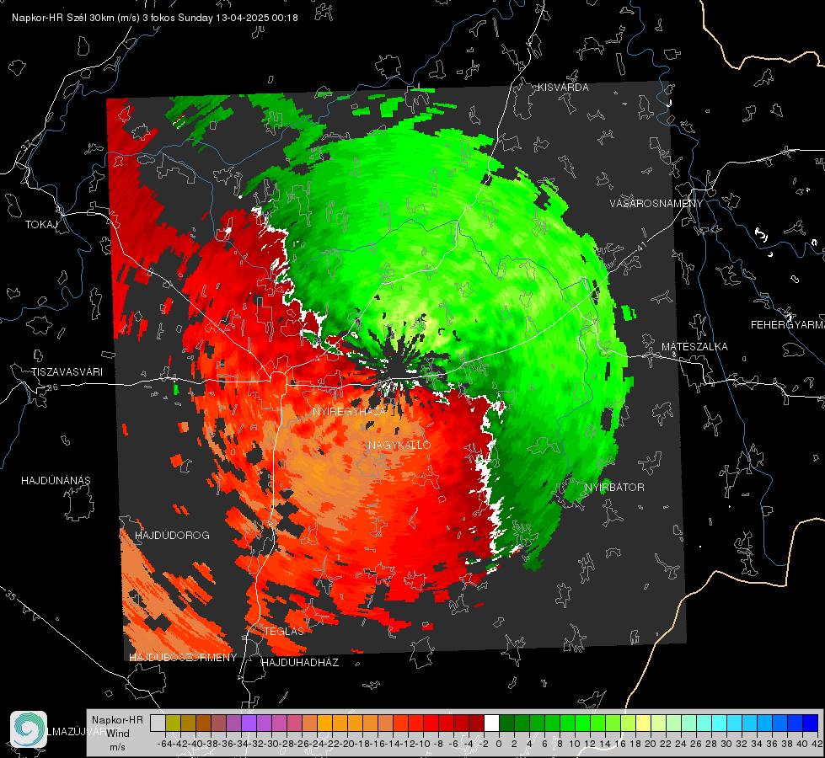
Task: Pick the white zero-velocity legend swatch
Action: point(491,723)
